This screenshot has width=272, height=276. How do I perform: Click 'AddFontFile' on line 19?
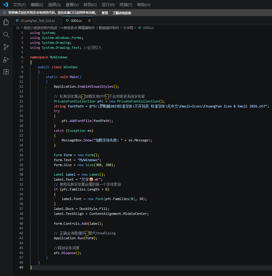click(x=80, y=121)
